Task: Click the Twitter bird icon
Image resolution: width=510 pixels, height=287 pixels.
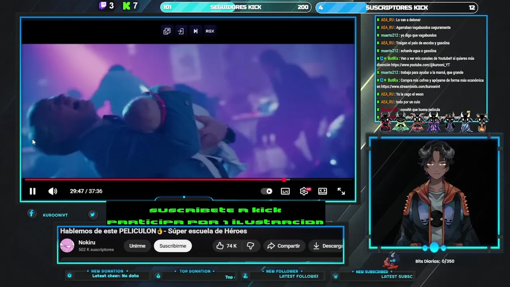Action: [x=92, y=214]
